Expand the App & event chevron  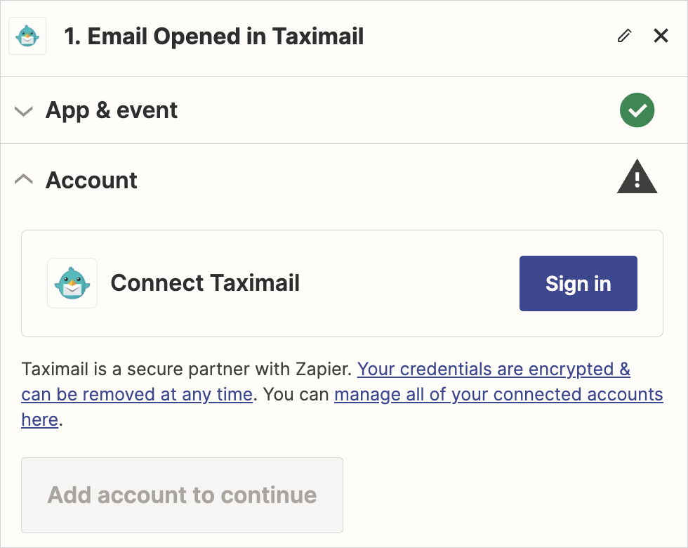(24, 111)
